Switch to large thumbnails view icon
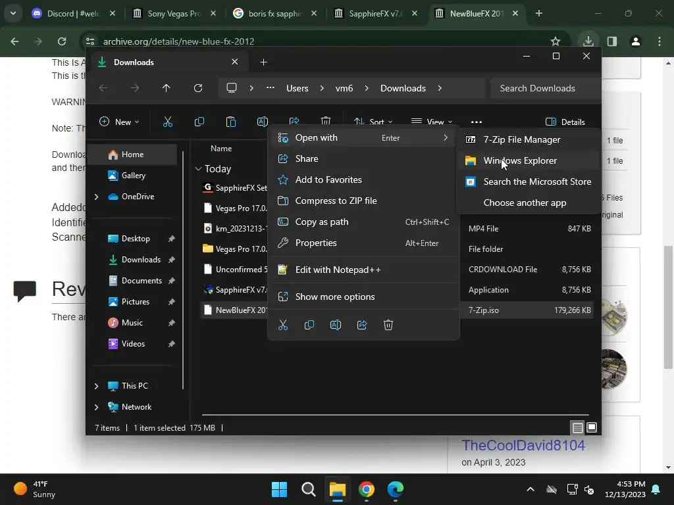The width and height of the screenshot is (674, 505). point(592,427)
